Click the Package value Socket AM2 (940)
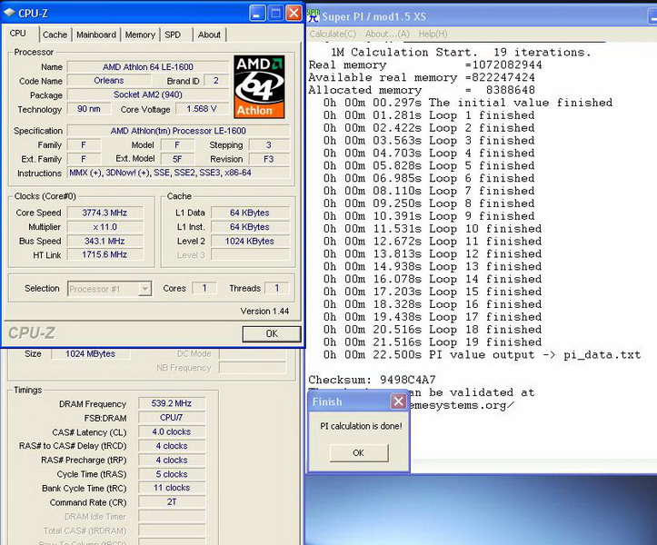Viewport: 657px width, 545px height. point(148,94)
